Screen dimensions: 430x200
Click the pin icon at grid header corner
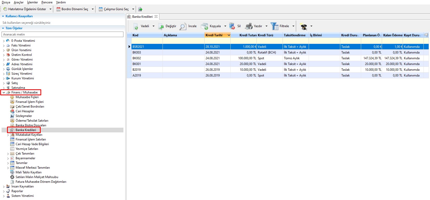(426, 35)
